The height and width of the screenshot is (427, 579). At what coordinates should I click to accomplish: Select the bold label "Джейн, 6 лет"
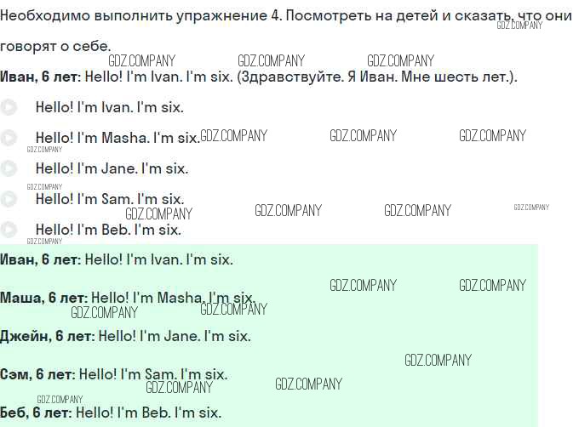pos(47,336)
